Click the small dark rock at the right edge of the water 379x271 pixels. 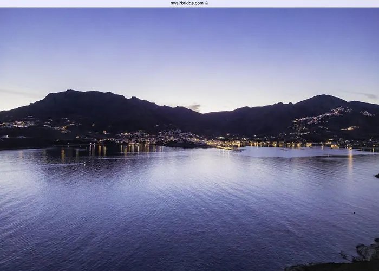pyautogui.click(x=376, y=176)
